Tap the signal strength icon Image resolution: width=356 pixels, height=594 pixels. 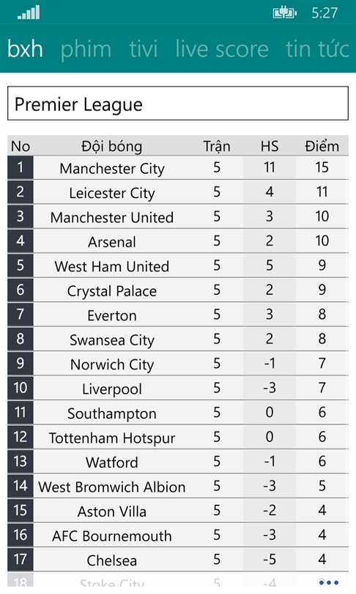[29, 12]
